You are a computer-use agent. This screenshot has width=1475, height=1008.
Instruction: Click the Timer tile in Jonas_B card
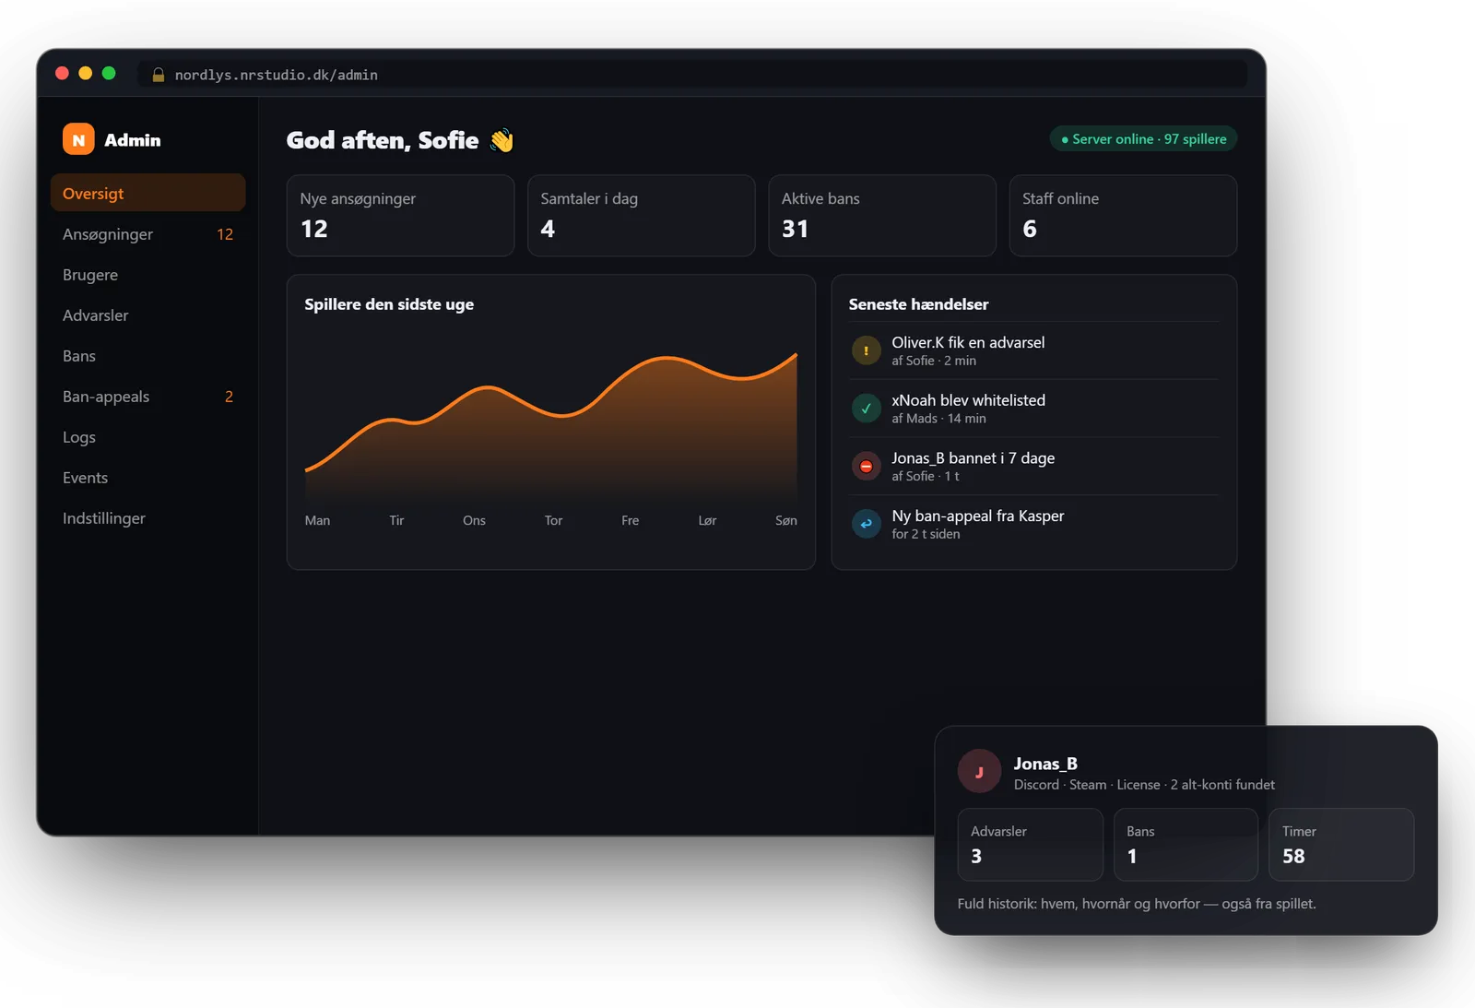1341,845
